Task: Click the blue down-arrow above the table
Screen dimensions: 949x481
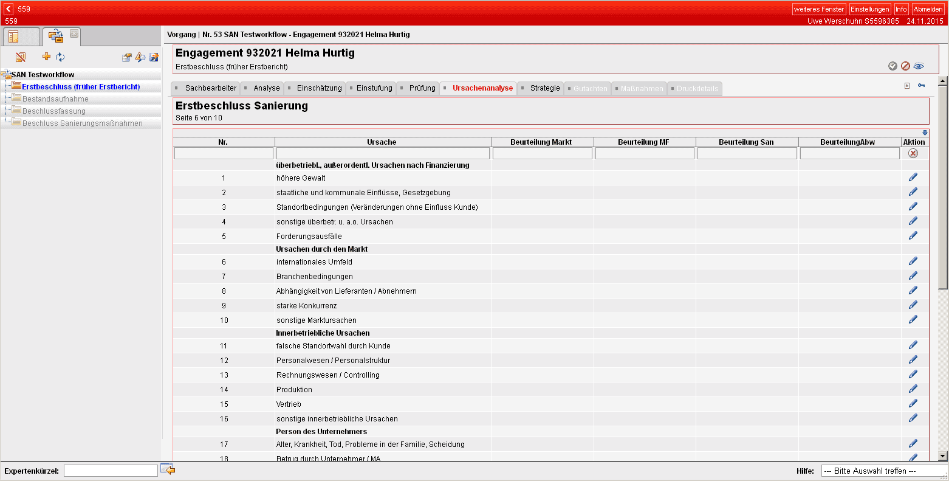Action: pos(925,133)
